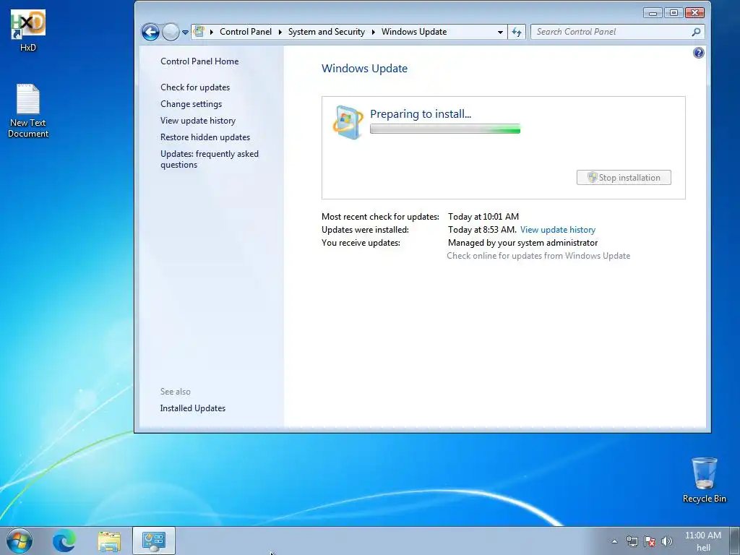Screen dimensions: 740x555
Task: Click the volume speaker tray icon
Action: pos(666,541)
